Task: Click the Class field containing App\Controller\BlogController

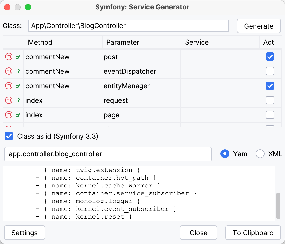Action: click(128, 26)
